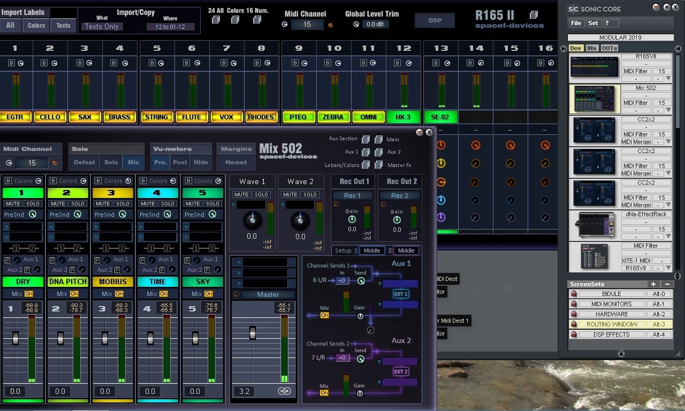Open the Master Fx page icon
685x411 pixels.
click(378, 165)
